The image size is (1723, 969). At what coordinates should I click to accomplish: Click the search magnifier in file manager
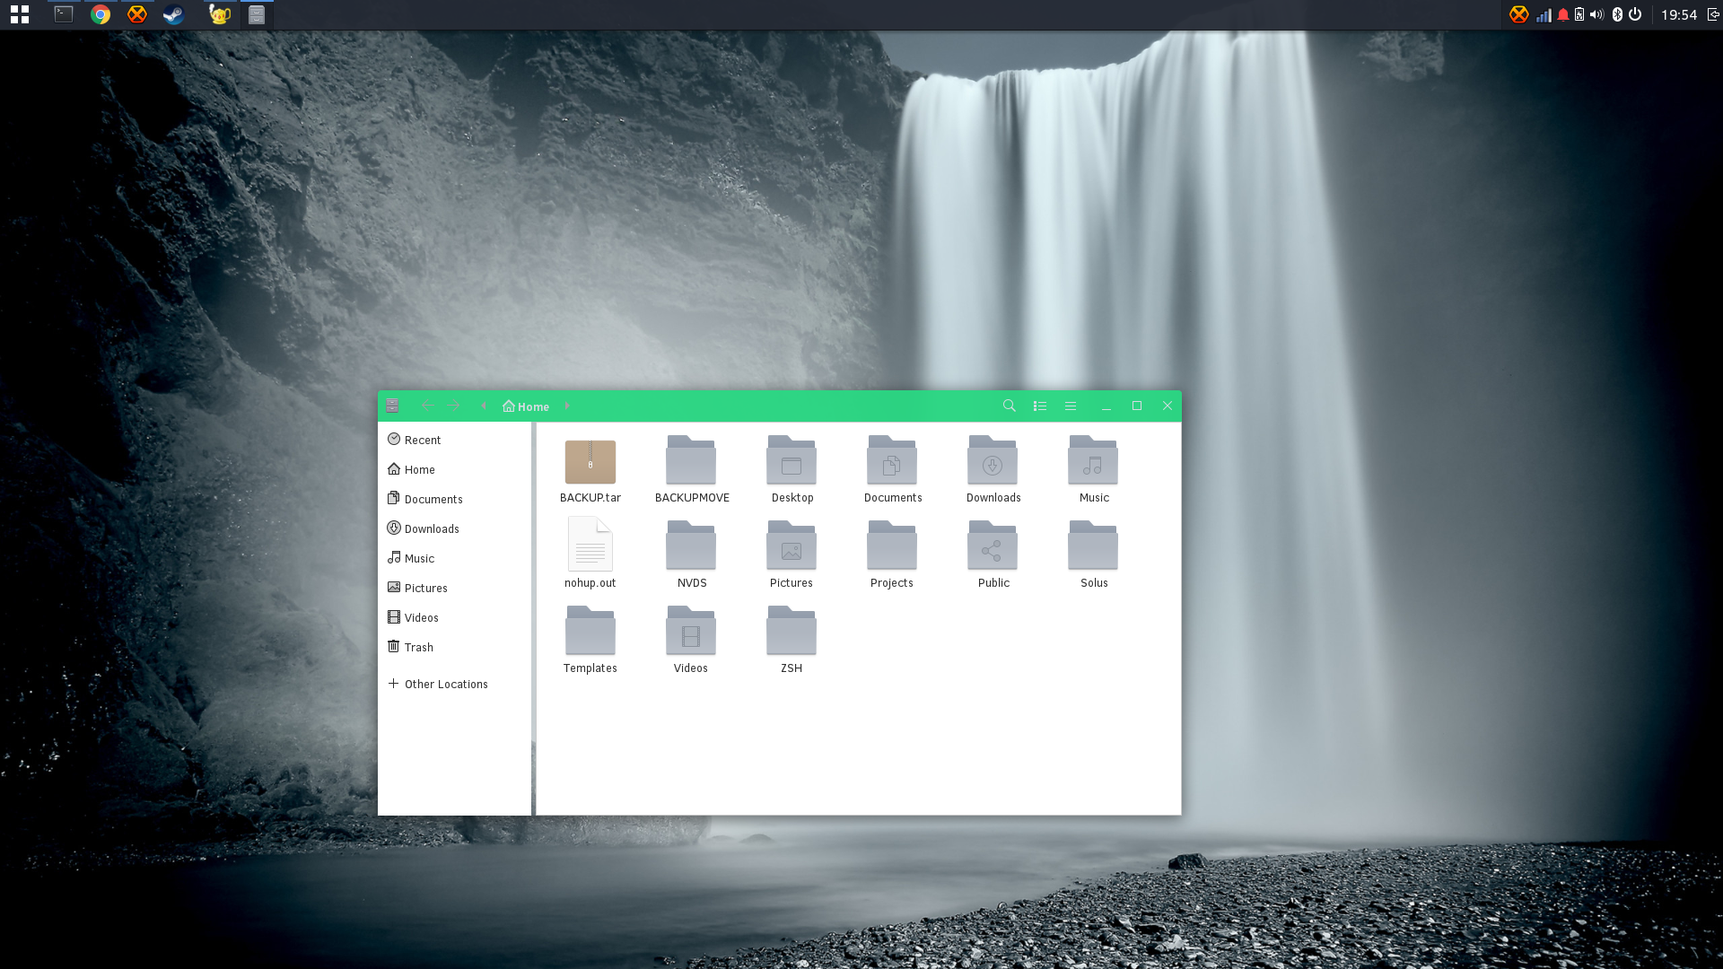tap(1010, 406)
